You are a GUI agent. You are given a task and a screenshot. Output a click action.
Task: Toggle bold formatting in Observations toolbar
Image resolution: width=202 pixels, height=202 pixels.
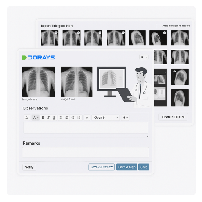point(43,118)
